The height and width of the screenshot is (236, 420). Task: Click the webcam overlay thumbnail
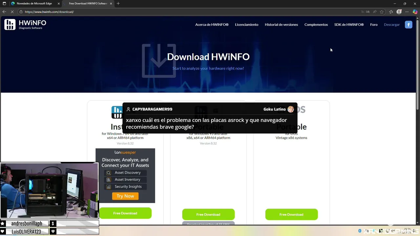(x=49, y=190)
